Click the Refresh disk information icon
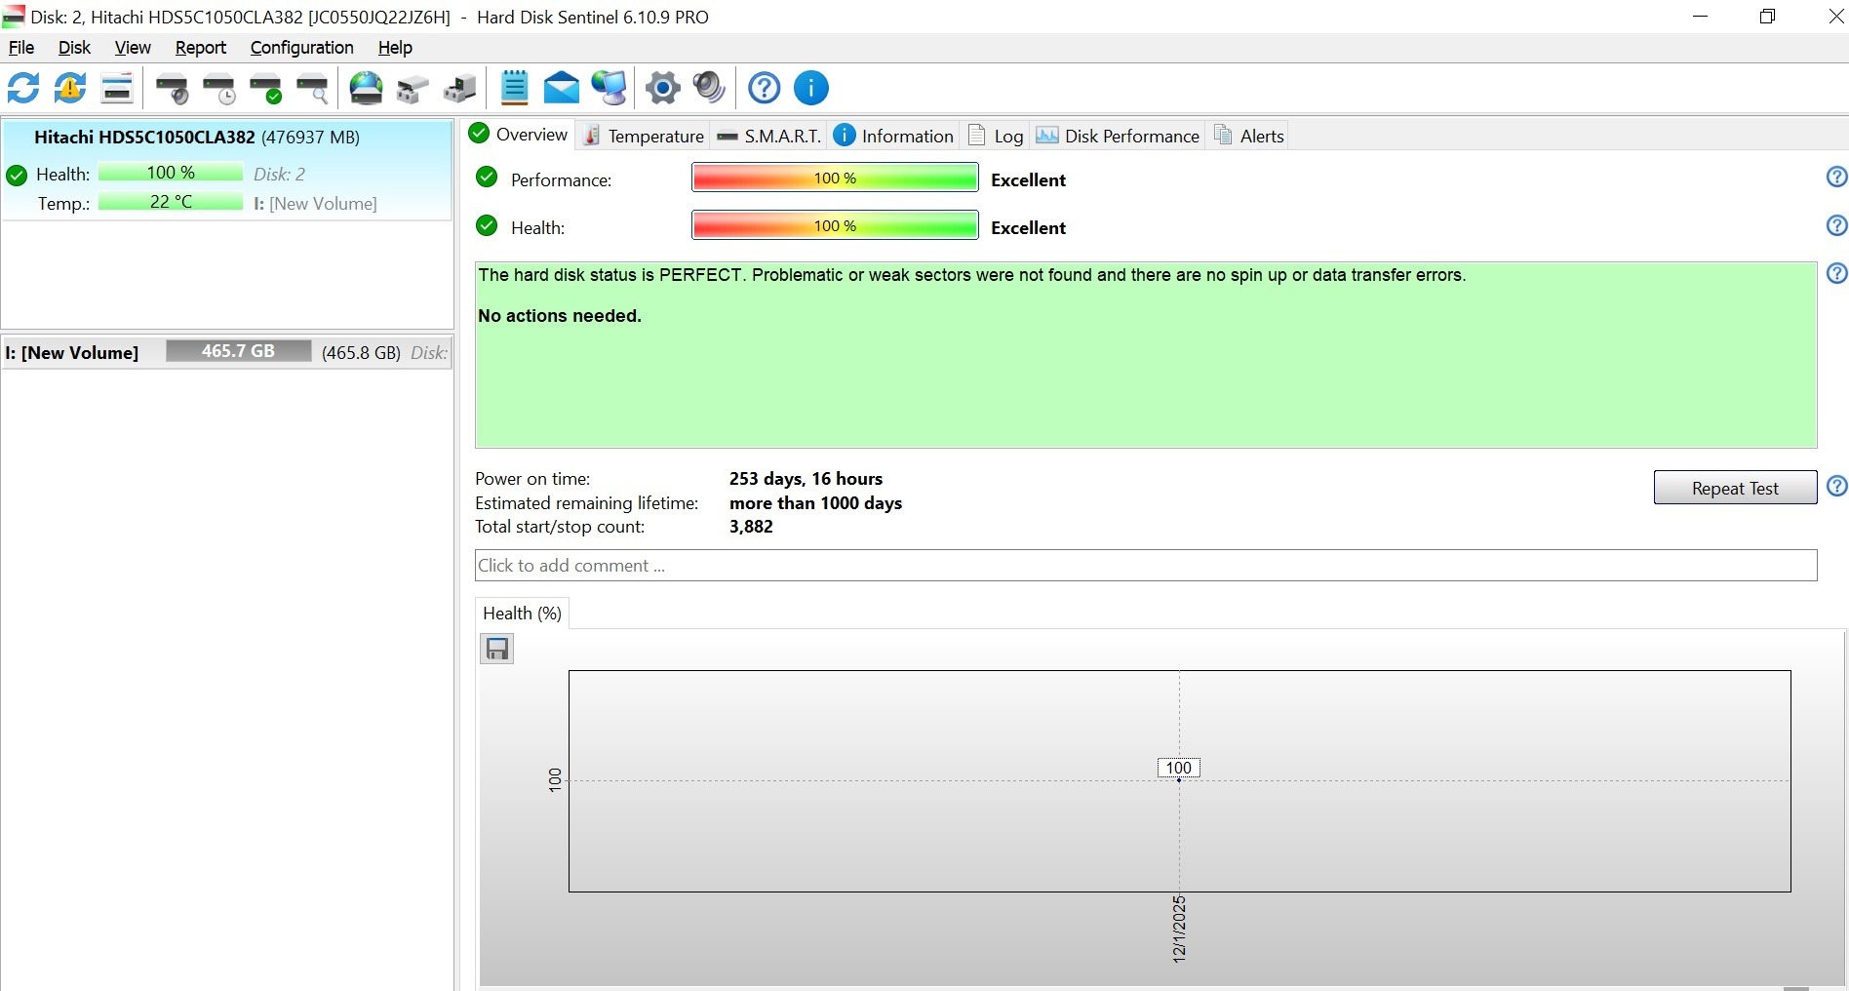1849x991 pixels. (x=23, y=89)
